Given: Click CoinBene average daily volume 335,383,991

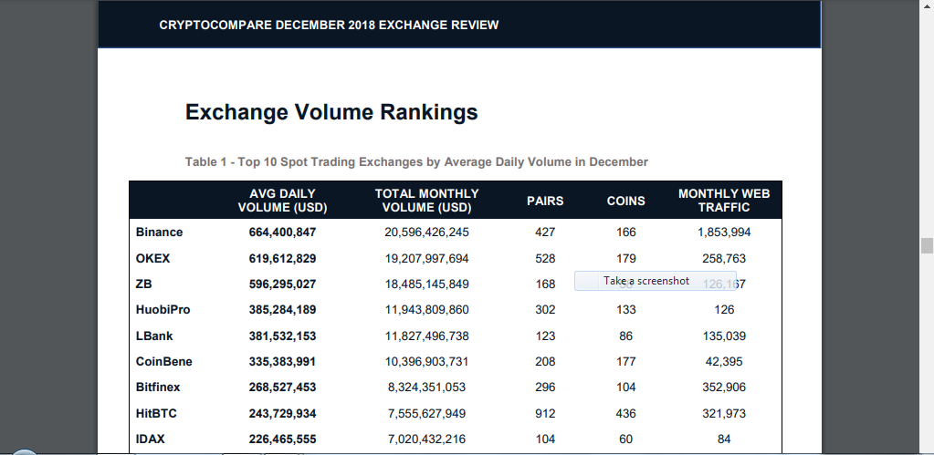Looking at the screenshot, I should (282, 361).
